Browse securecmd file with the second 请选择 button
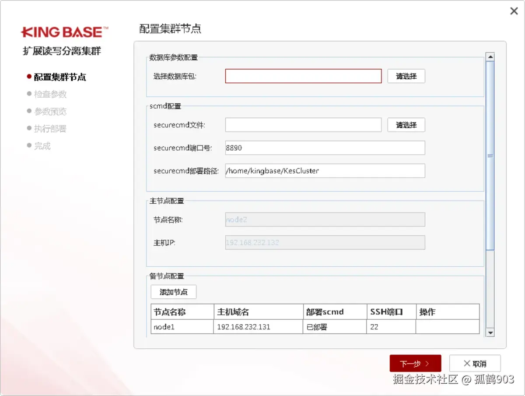Image resolution: width=525 pixels, height=396 pixels. (x=406, y=125)
